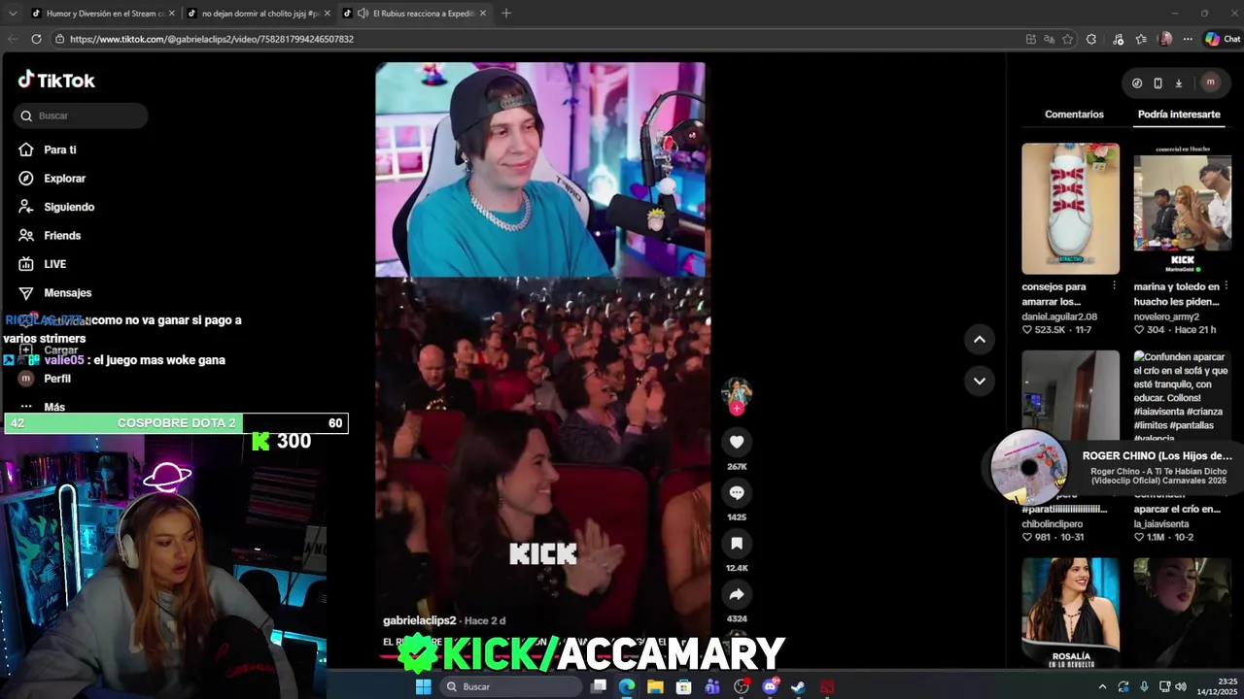Click the download desktop app icon
1244x699 pixels.
(1179, 83)
